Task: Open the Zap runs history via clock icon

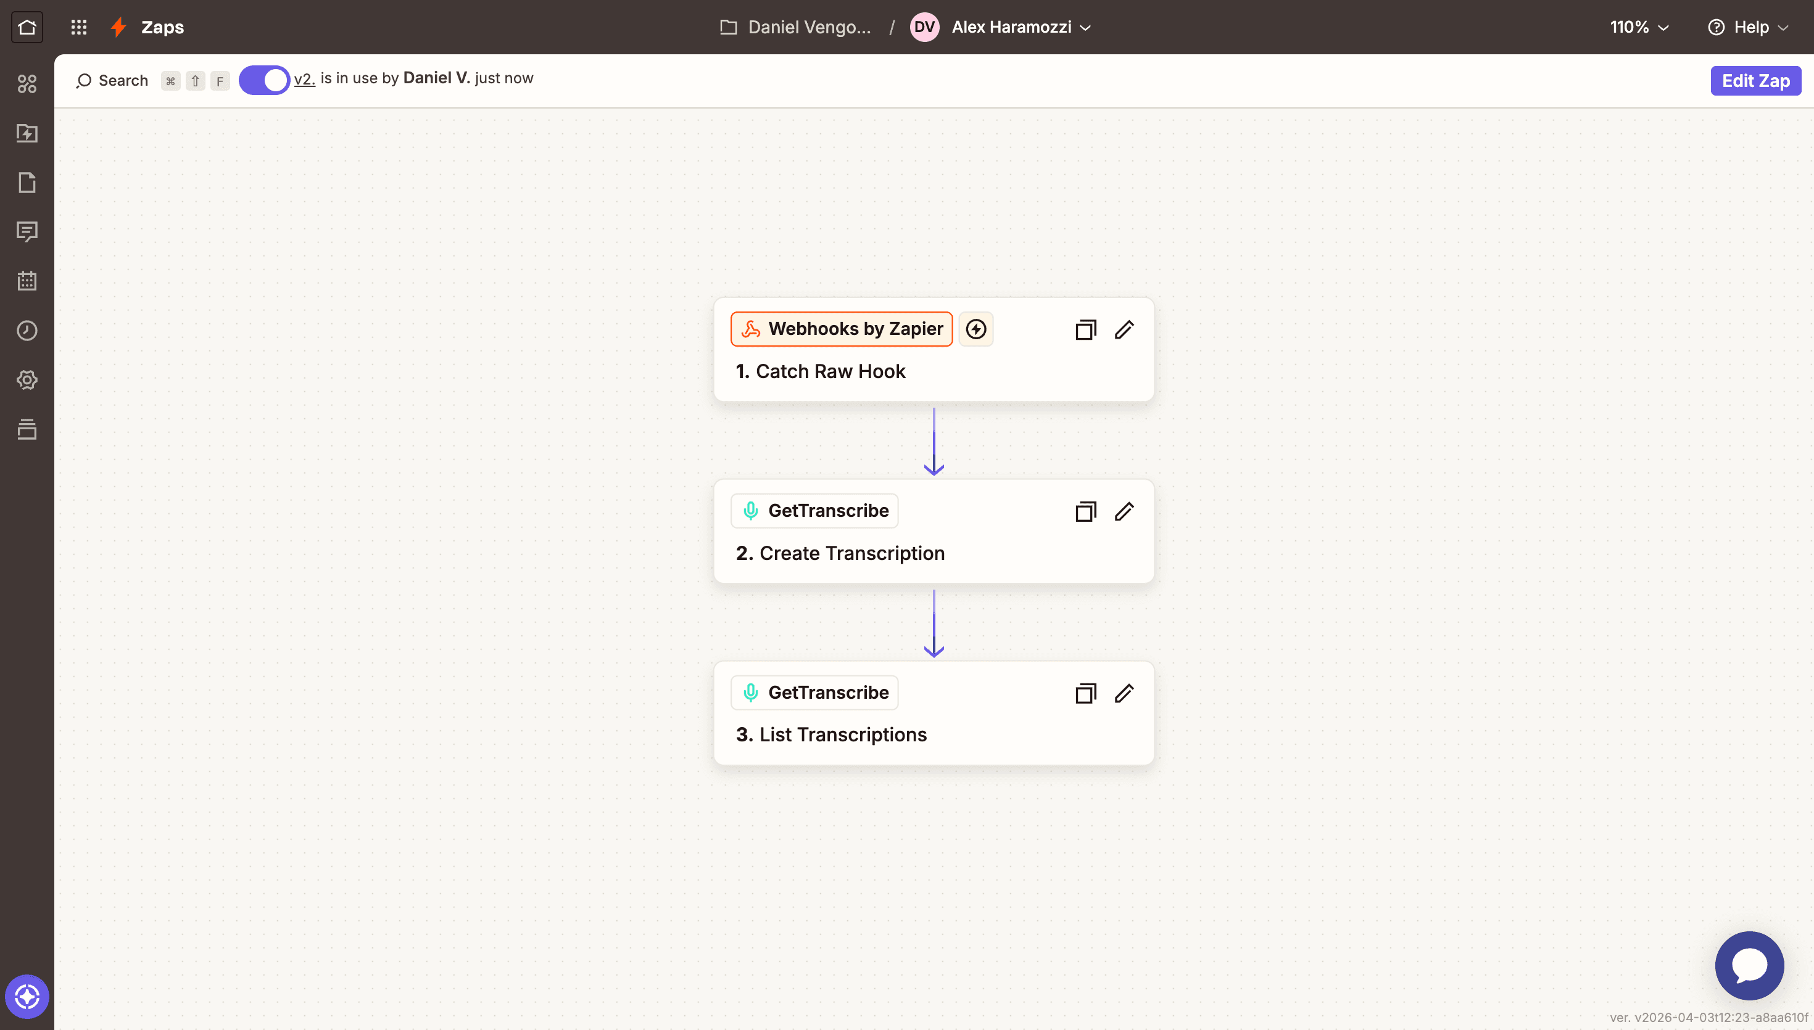Action: [27, 331]
